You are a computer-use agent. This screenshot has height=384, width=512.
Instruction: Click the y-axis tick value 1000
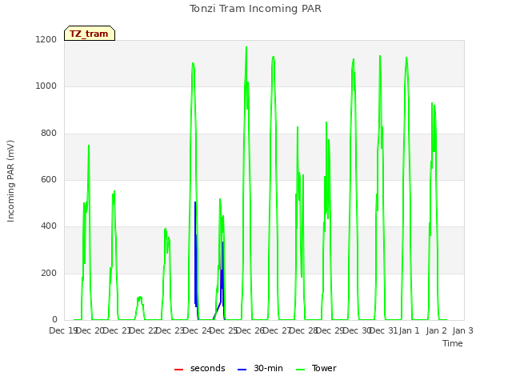[x=46, y=86]
